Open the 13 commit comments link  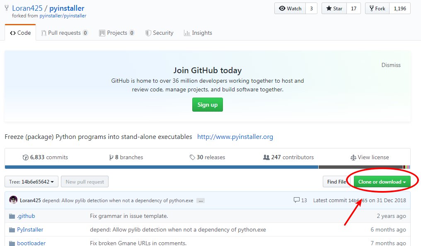[x=300, y=200]
